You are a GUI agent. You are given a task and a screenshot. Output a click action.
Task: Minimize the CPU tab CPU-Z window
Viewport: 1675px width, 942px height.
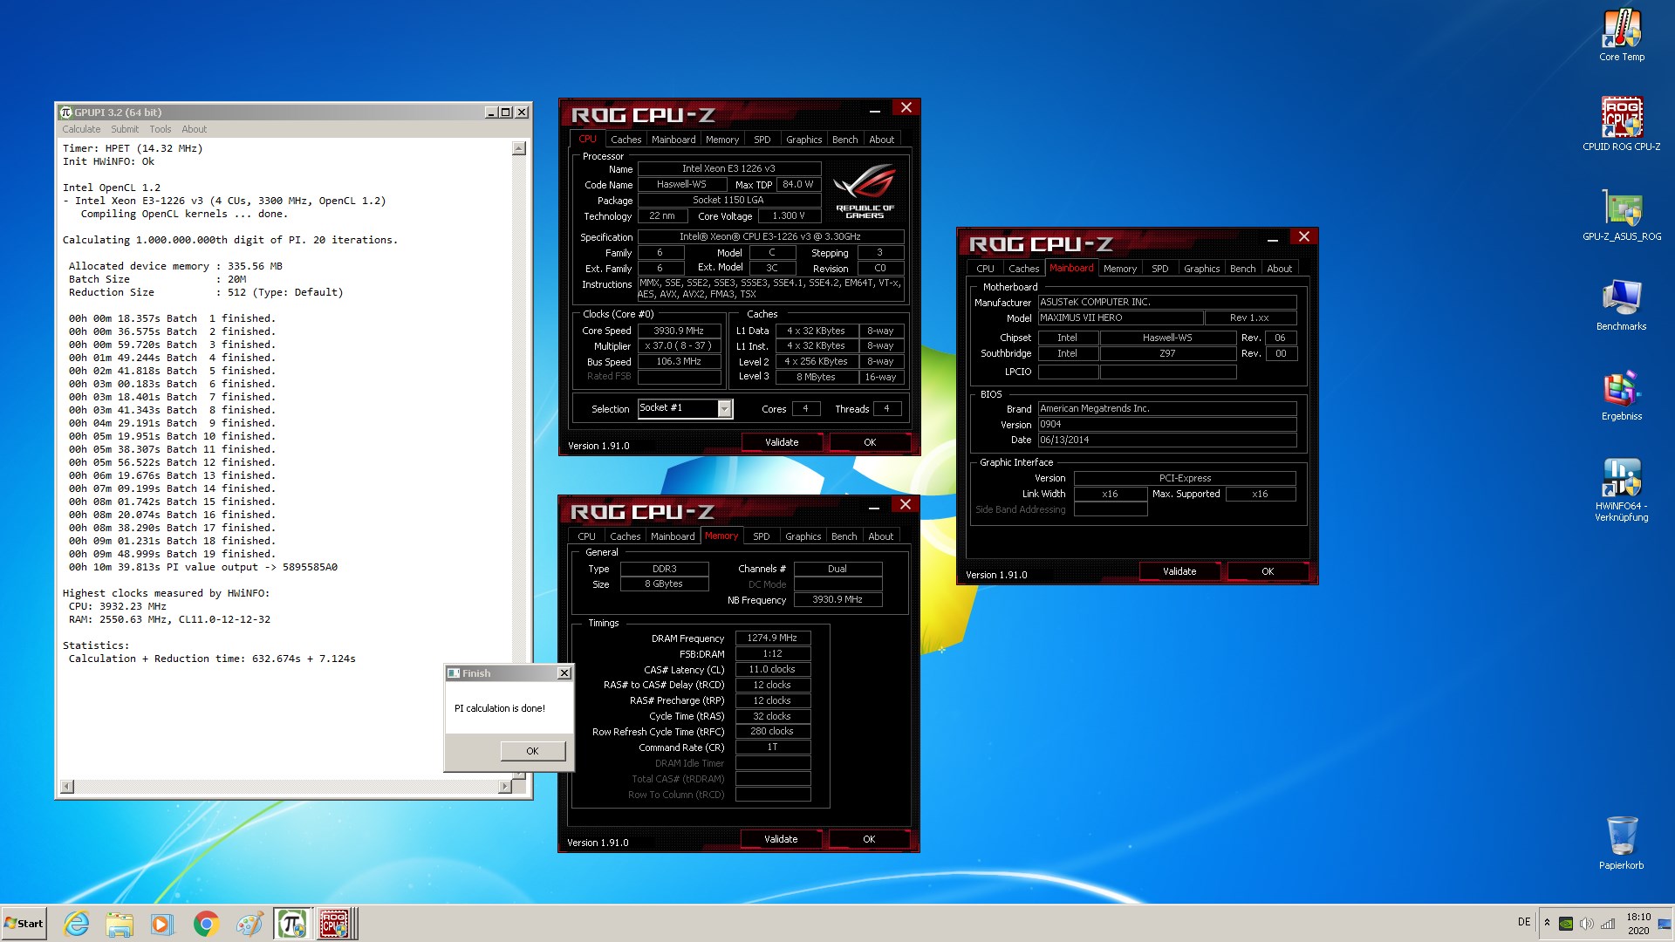(x=874, y=111)
